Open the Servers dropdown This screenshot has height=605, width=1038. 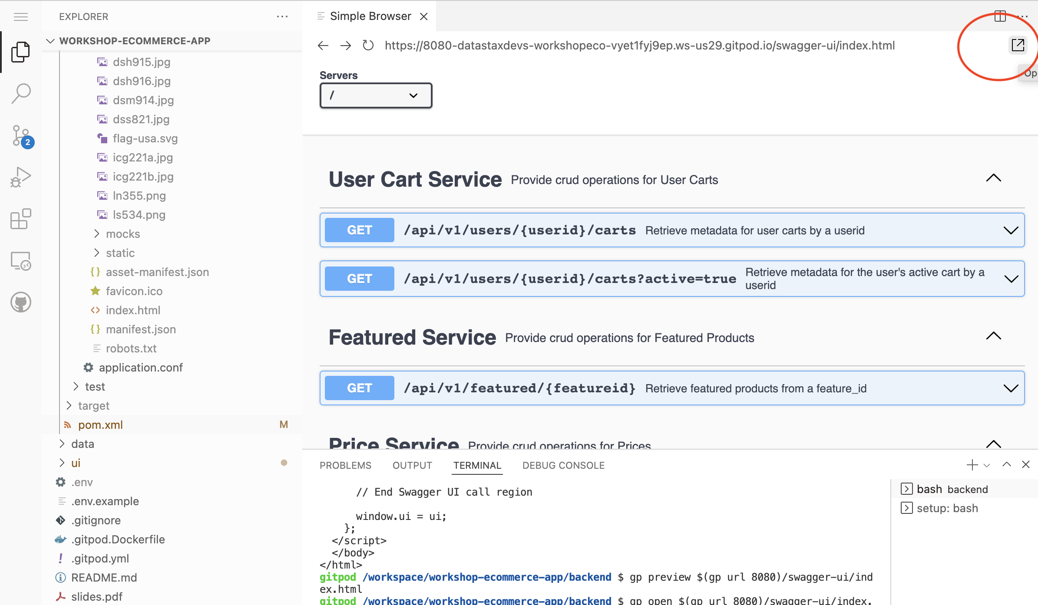point(376,95)
